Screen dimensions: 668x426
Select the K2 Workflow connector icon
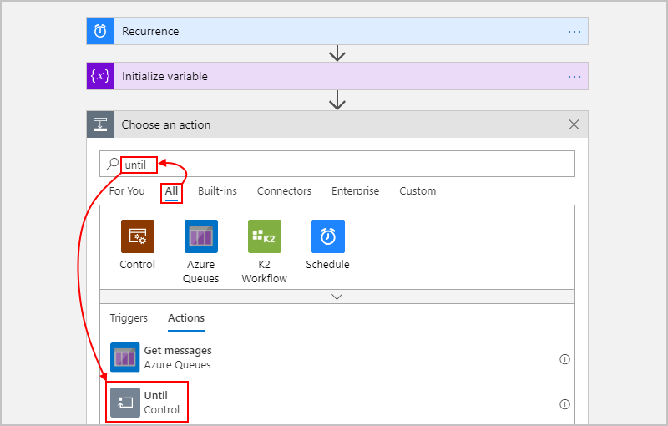[x=264, y=236]
